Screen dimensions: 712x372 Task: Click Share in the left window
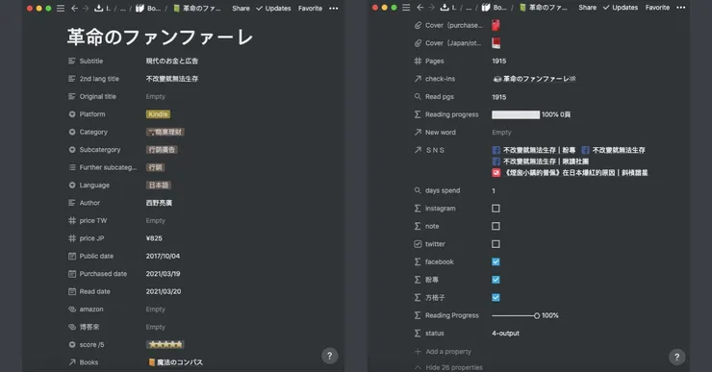(241, 8)
